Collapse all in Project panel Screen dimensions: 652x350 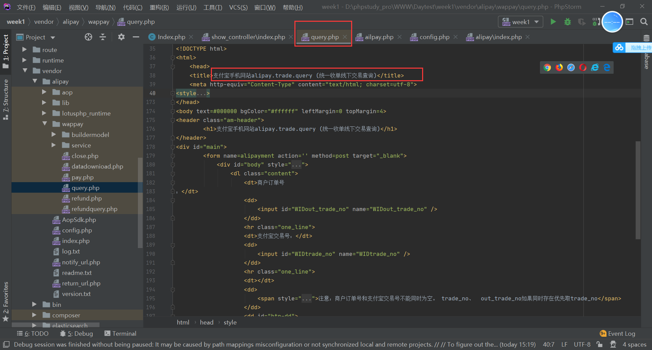[103, 37]
